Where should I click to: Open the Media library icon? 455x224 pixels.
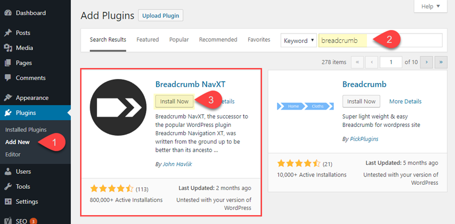(x=8, y=48)
